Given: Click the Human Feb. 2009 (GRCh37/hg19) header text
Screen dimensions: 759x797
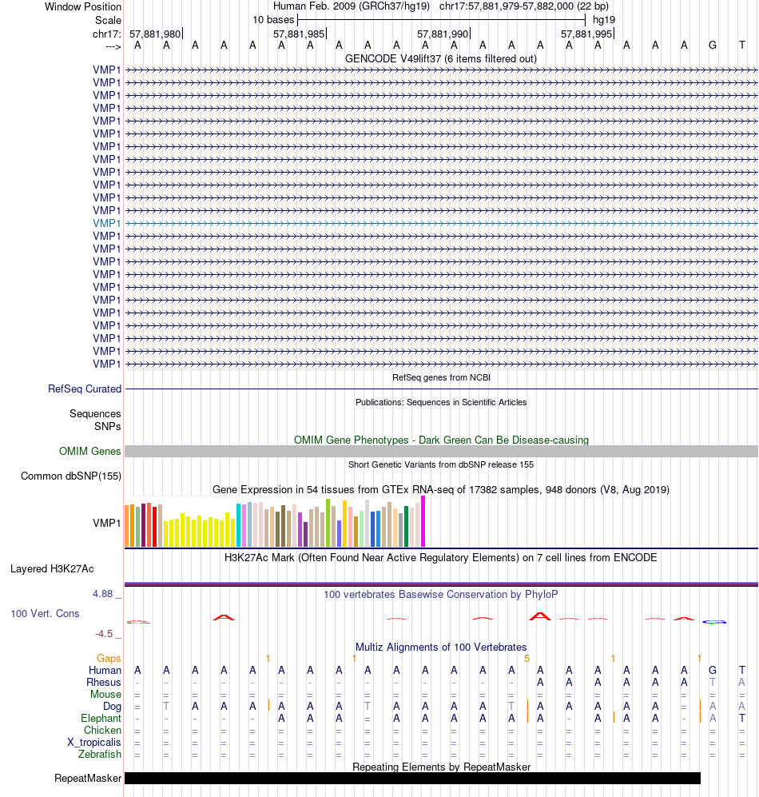Looking at the screenshot, I should click(352, 6).
